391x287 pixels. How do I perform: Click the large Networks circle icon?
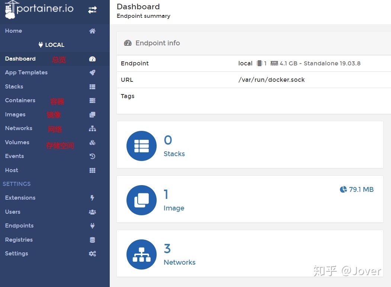pyautogui.click(x=142, y=255)
